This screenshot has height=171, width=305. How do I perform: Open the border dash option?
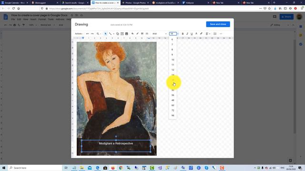point(147,34)
